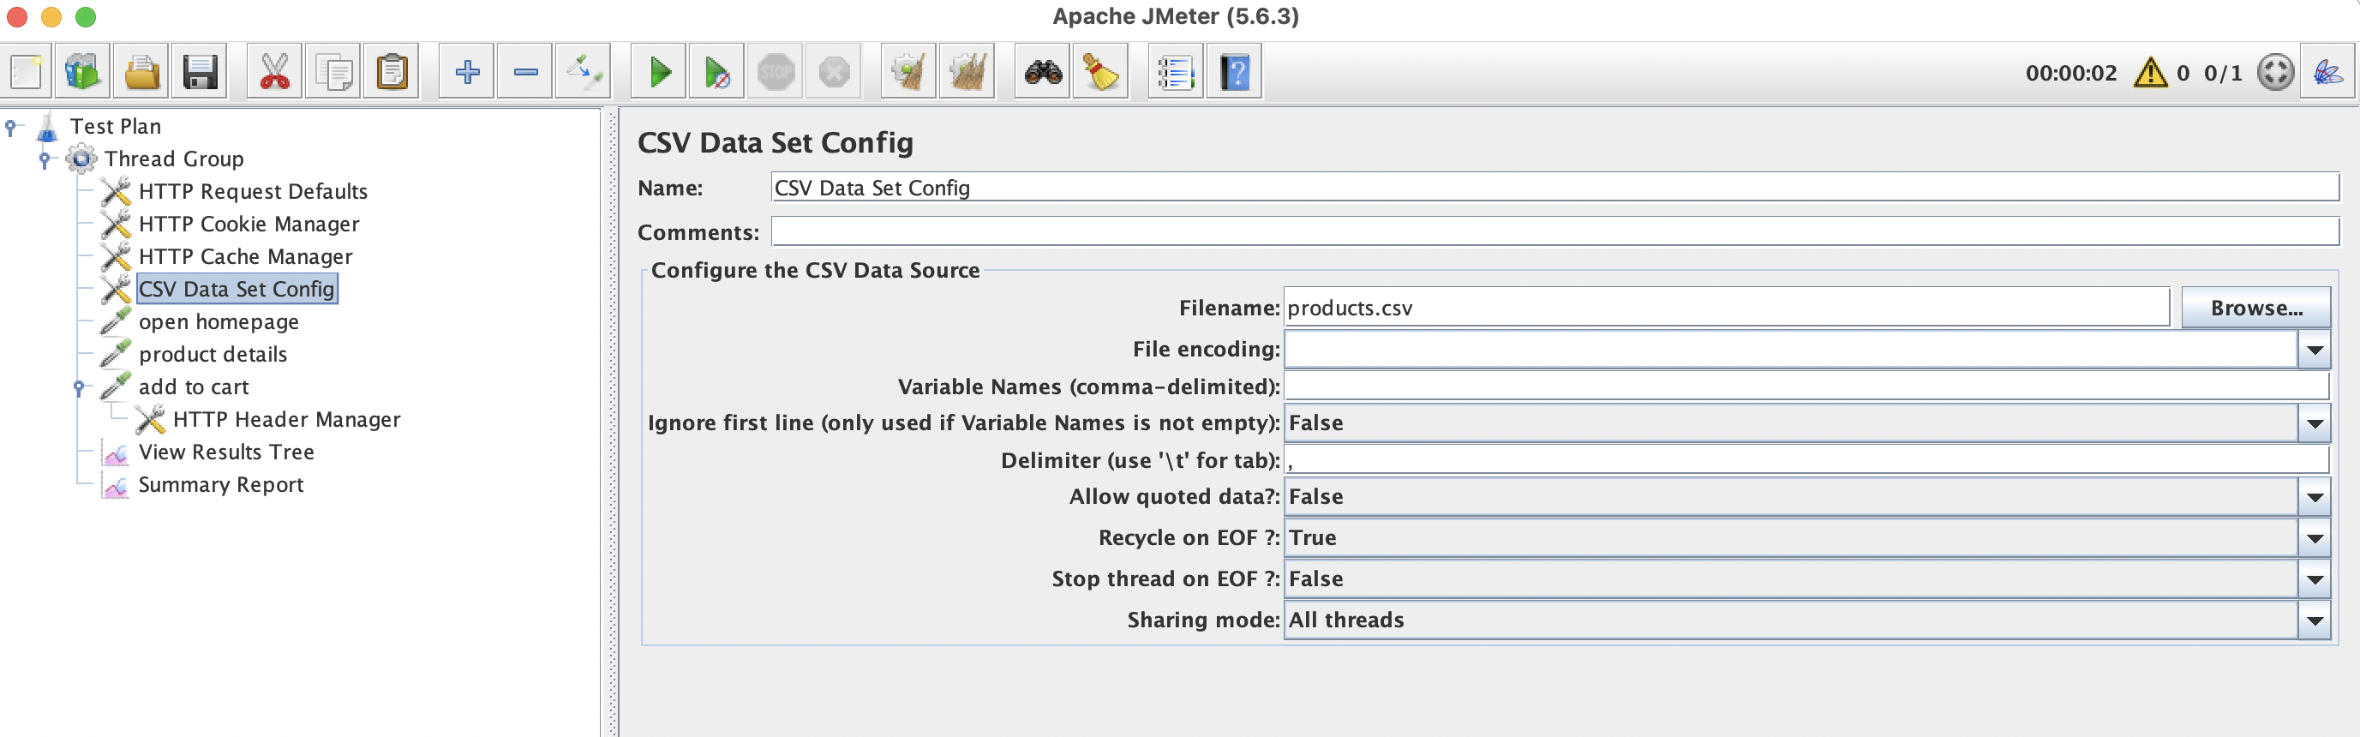2360x737 pixels.
Task: Click the 0/1 active threads counter
Action: point(2223,74)
